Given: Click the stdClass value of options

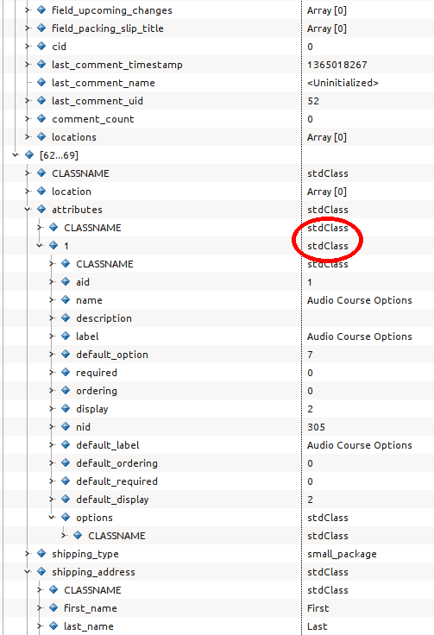Looking at the screenshot, I should [x=328, y=518].
